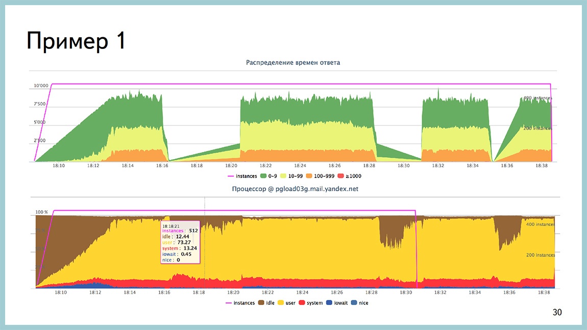Click '200 instances' label on CPU chart
Viewport: 587px width, 330px height.
[x=541, y=255]
